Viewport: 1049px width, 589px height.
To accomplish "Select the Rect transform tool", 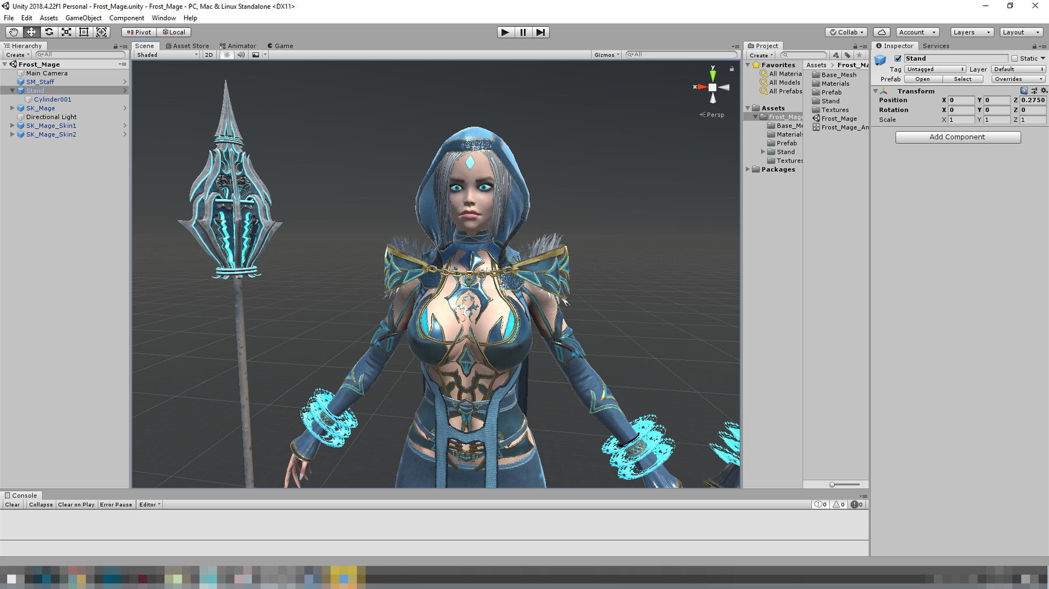I will click(x=84, y=32).
